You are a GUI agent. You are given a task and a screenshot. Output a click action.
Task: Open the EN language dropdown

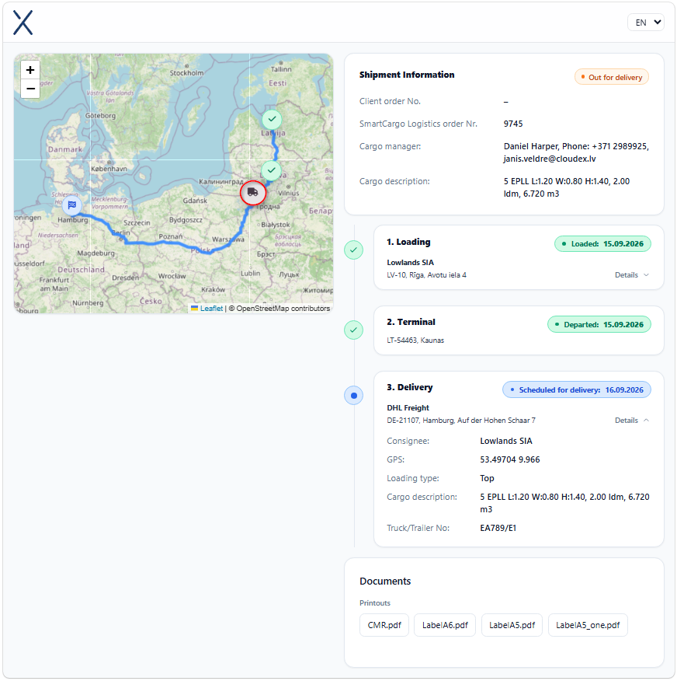pos(645,23)
